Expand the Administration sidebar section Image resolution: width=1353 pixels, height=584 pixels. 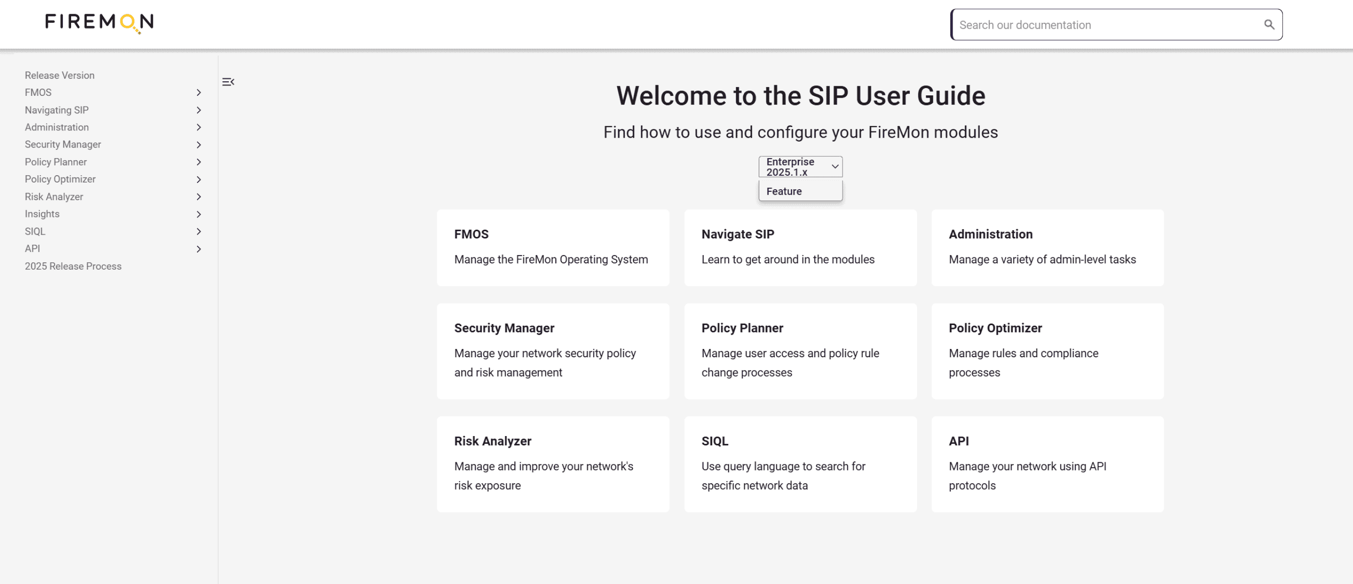pyautogui.click(x=199, y=127)
